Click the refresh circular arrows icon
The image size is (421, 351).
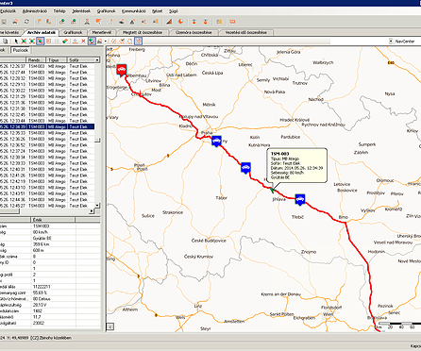pyautogui.click(x=26, y=22)
